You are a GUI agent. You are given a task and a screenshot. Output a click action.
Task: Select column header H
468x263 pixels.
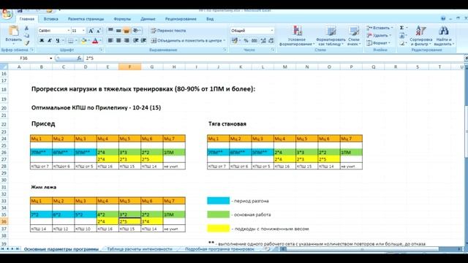coord(174,67)
